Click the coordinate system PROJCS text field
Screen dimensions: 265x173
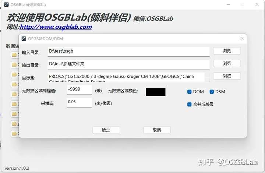coord(128,77)
